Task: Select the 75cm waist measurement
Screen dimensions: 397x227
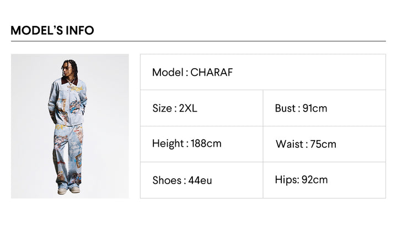Action: (321, 145)
